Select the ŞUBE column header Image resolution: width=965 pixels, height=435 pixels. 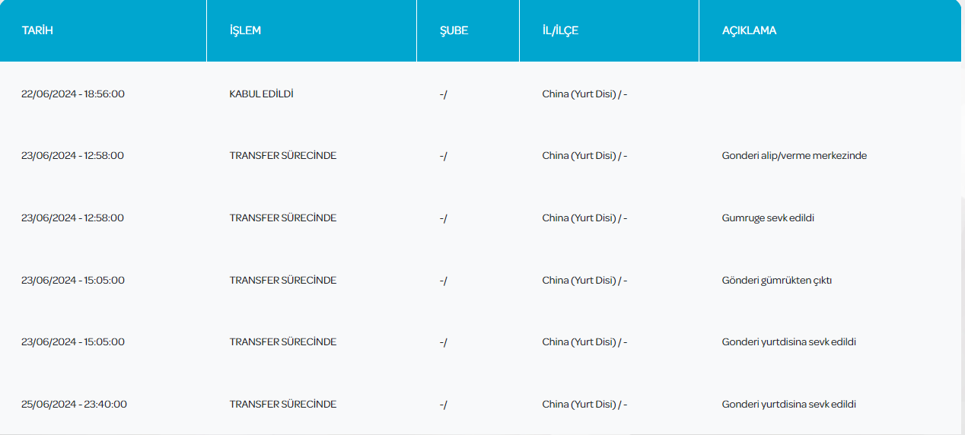(454, 30)
